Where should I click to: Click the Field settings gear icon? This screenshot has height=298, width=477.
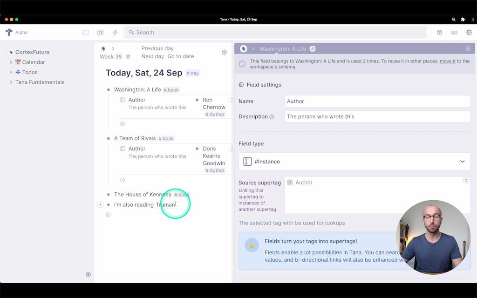[x=241, y=85]
